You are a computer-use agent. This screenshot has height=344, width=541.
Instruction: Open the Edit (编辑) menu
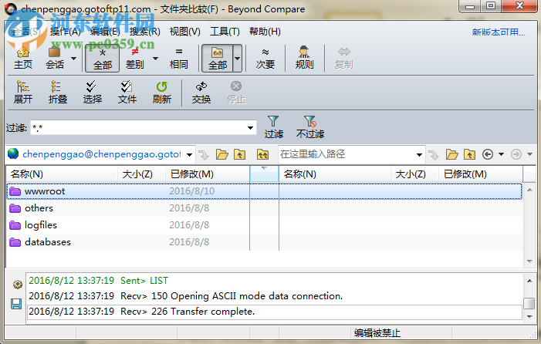(x=105, y=32)
